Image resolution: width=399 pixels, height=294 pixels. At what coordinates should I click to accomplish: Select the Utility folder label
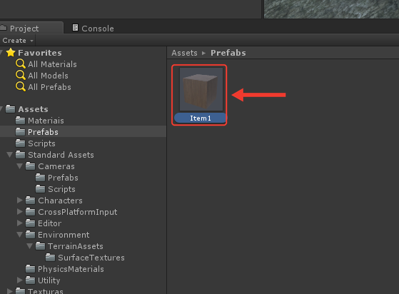coord(49,280)
